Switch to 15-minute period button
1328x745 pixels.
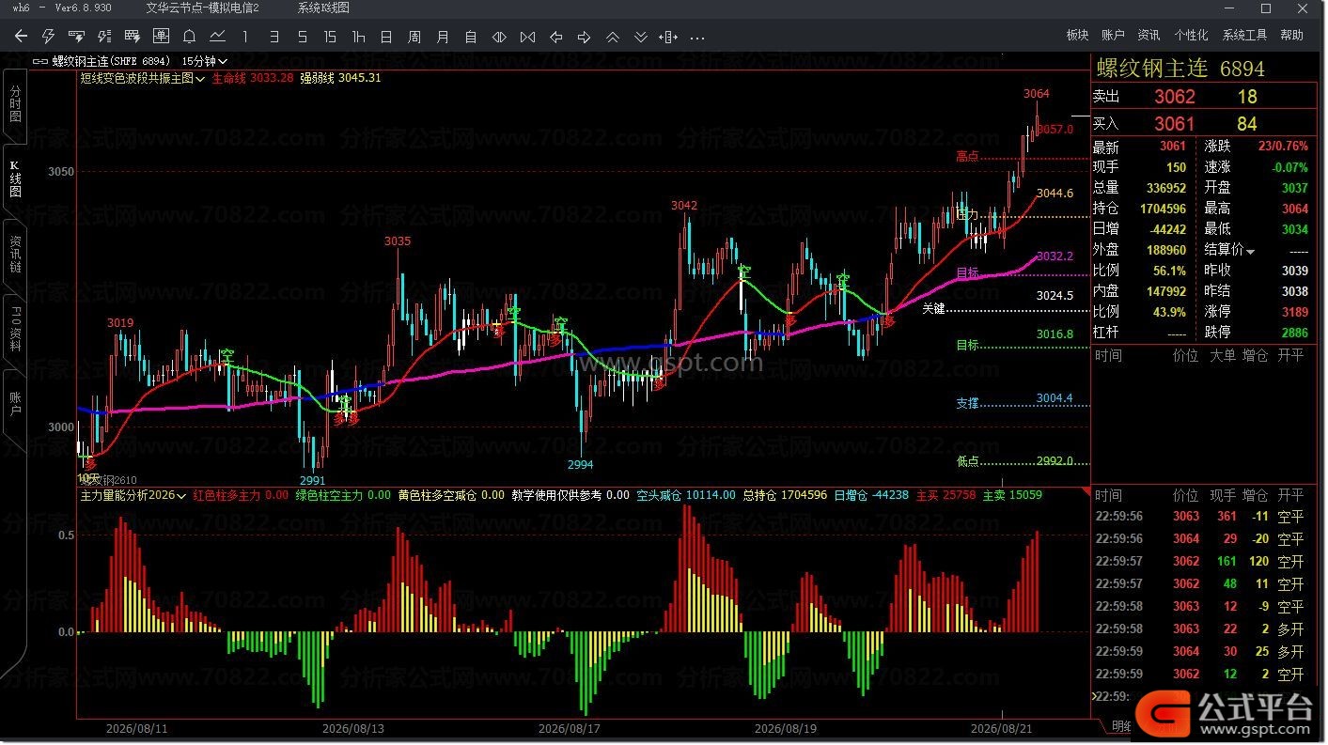pos(330,37)
